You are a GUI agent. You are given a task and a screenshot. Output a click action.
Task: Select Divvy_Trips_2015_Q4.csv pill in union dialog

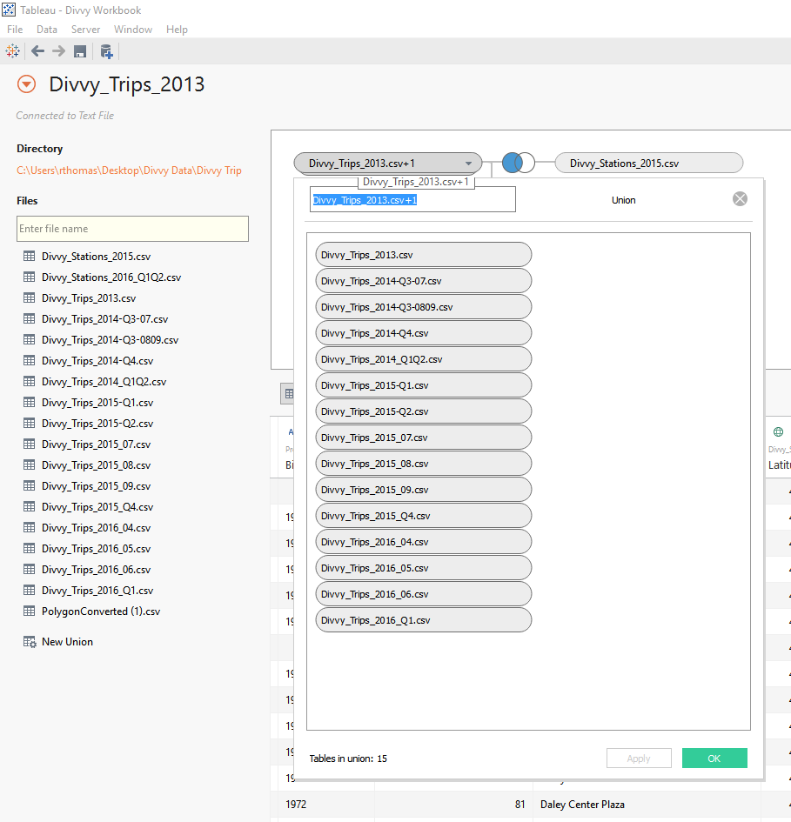(x=423, y=516)
